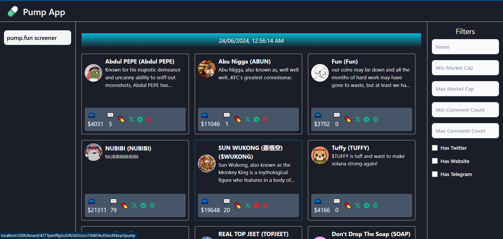The height and width of the screenshot is (239, 503).
Task: Focus the Name filter input field
Action: (465, 47)
